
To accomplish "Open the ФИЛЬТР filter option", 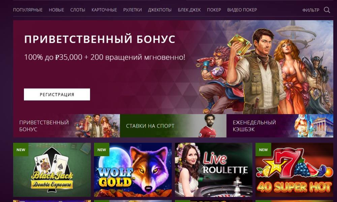I will [x=311, y=10].
